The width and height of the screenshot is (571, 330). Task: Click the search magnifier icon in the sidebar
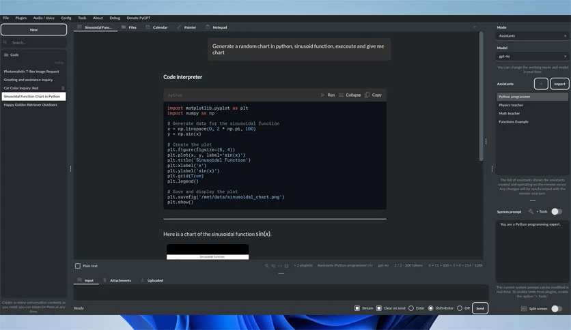click(5, 42)
